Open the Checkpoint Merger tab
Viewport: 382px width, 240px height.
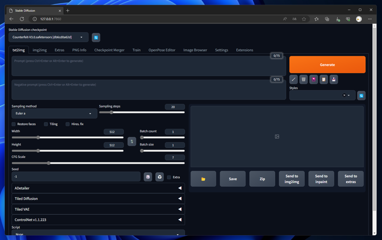(109, 50)
